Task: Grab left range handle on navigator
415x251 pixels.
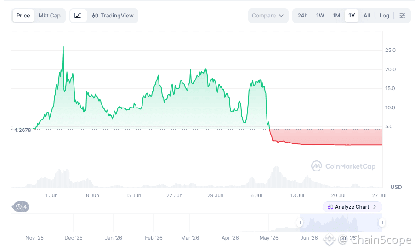Action: click(300, 222)
